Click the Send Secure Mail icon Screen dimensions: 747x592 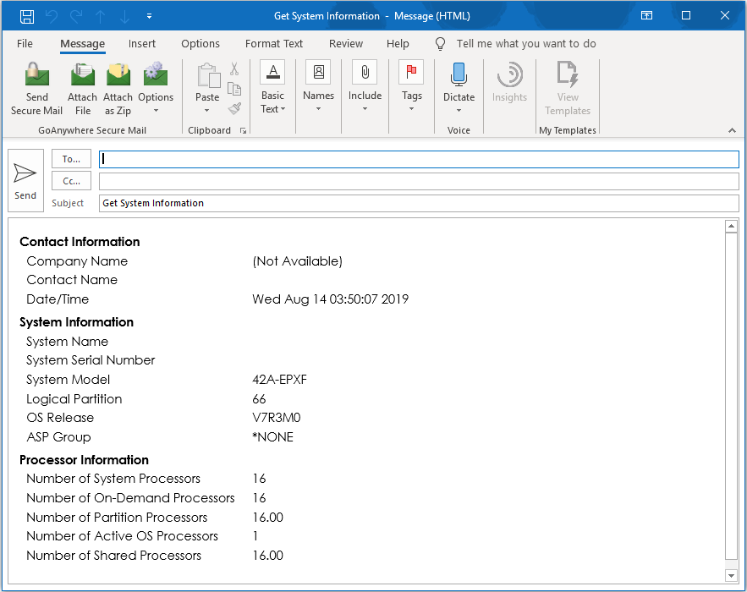click(36, 75)
